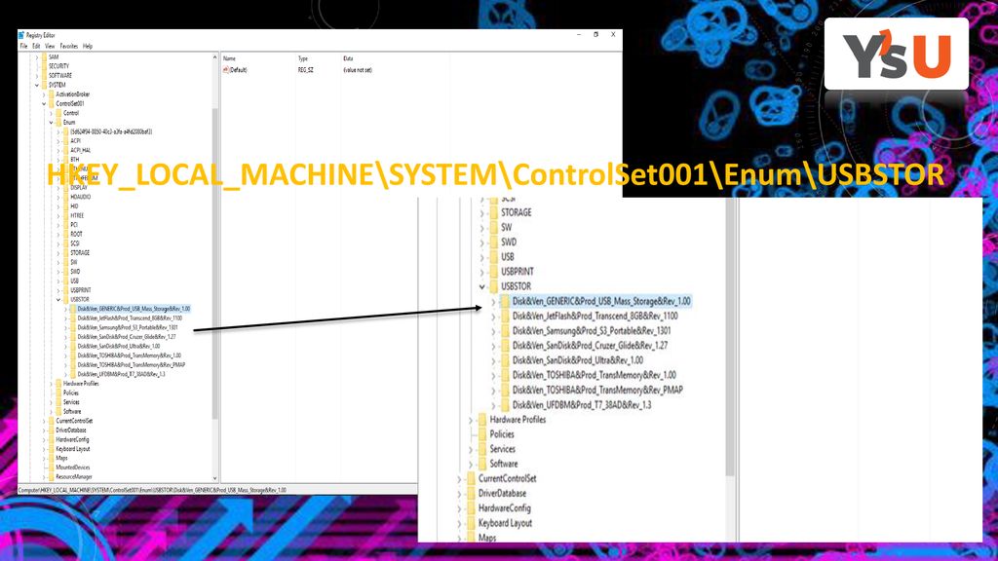Open the Help menu in Registry Editor

click(88, 46)
